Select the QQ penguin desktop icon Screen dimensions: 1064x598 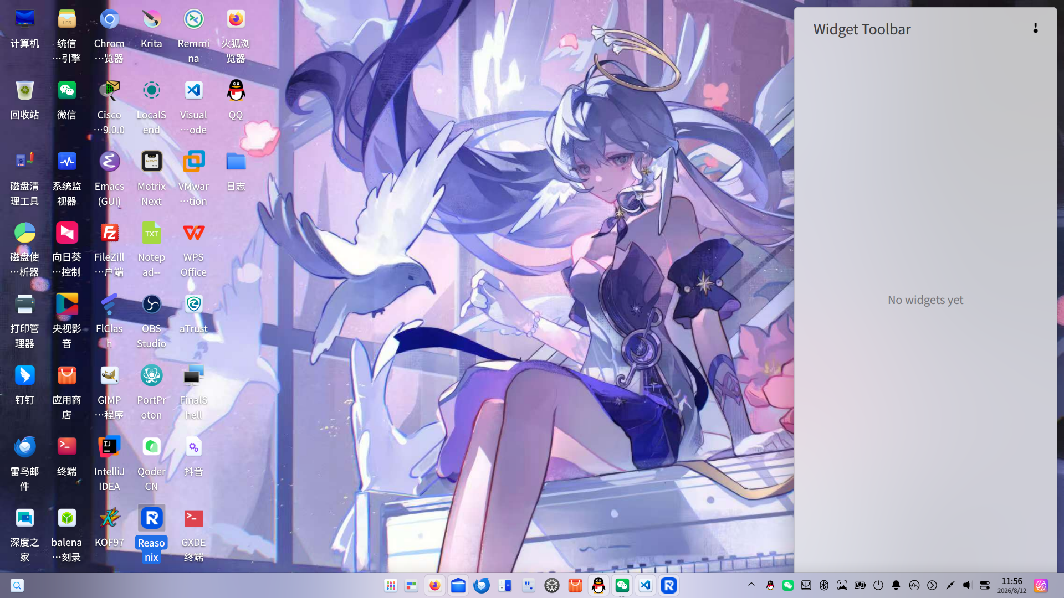click(236, 90)
